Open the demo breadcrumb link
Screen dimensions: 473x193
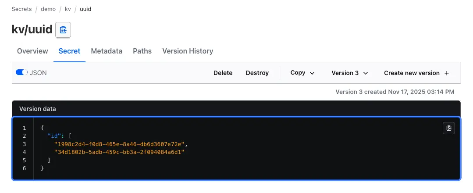pyautogui.click(x=48, y=9)
